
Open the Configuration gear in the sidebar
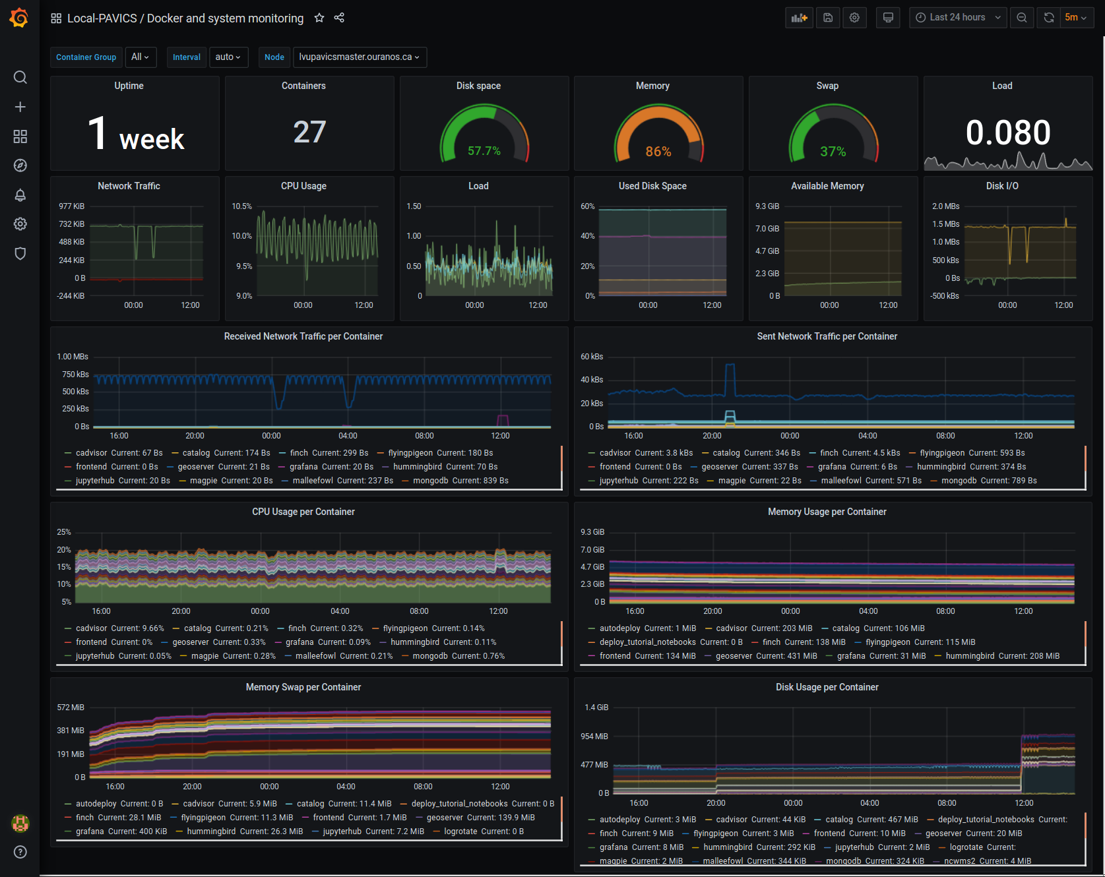pos(20,224)
